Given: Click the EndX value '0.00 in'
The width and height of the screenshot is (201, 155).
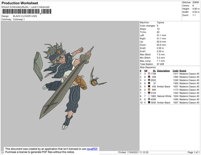Looking at the screenshot, I should coord(160,48).
